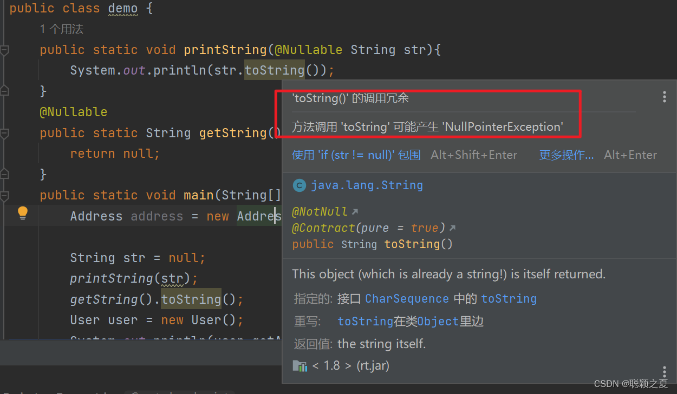Click the library module icon before '< 1.8 >'
This screenshot has height=394, width=677.
tap(300, 365)
